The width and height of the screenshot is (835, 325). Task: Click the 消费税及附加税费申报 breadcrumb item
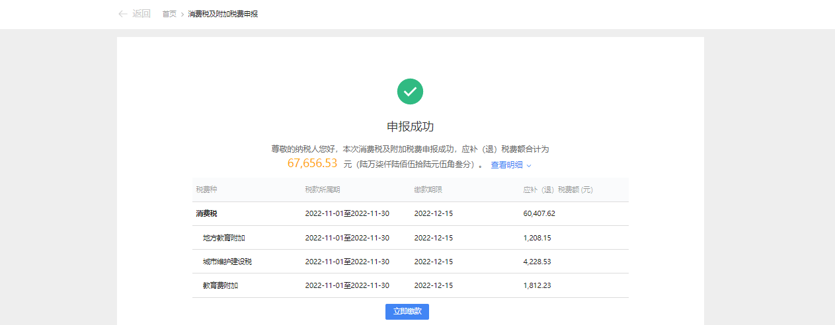(223, 14)
